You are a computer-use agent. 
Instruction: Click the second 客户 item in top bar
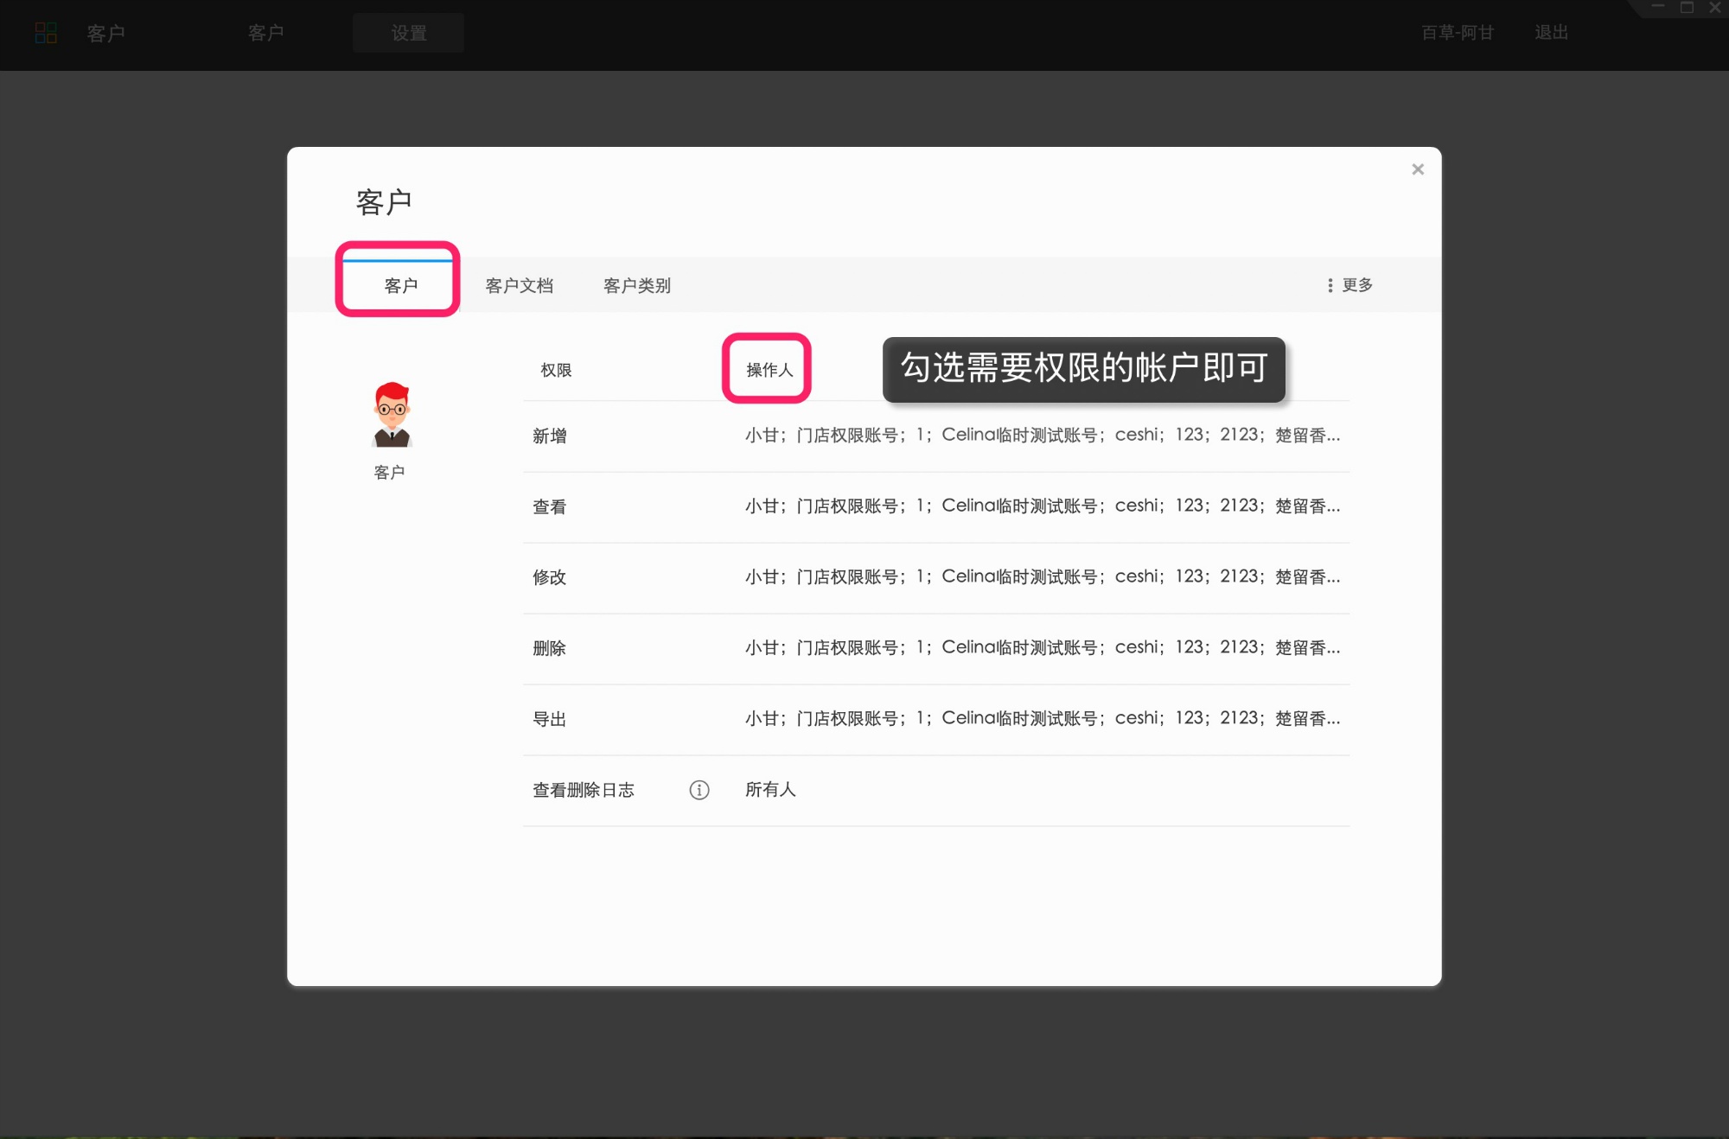point(266,33)
